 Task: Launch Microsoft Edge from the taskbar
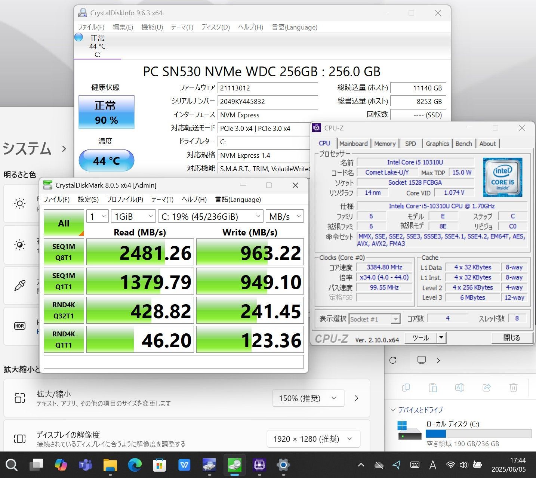click(x=135, y=465)
